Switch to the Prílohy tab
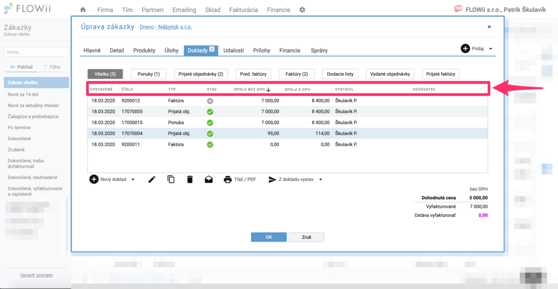 point(262,51)
